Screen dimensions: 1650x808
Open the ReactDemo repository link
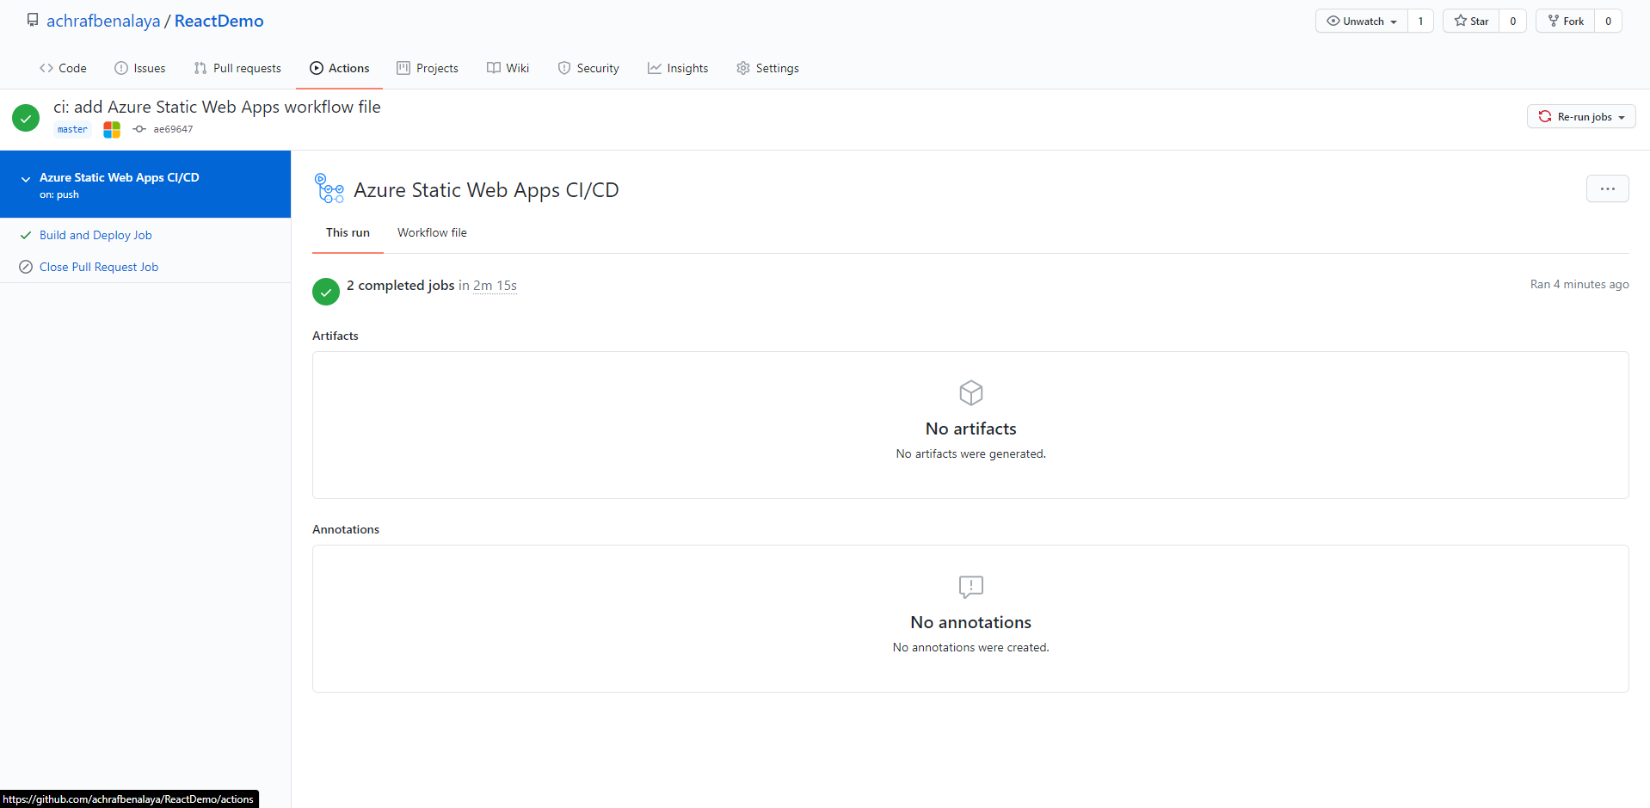(x=218, y=20)
